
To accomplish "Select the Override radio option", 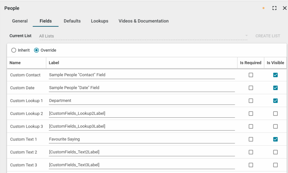I will point(36,50).
